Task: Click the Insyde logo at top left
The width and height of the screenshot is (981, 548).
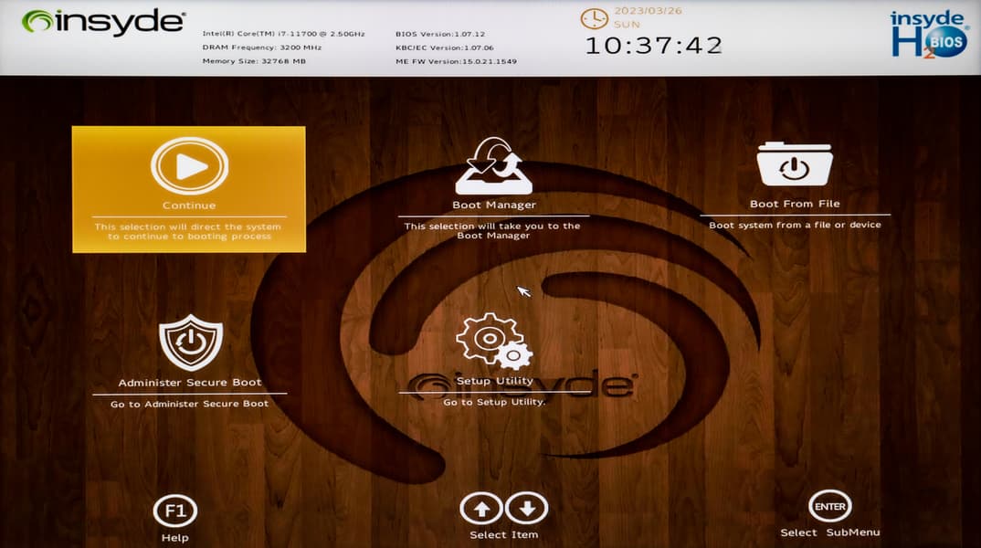Action: (x=104, y=22)
